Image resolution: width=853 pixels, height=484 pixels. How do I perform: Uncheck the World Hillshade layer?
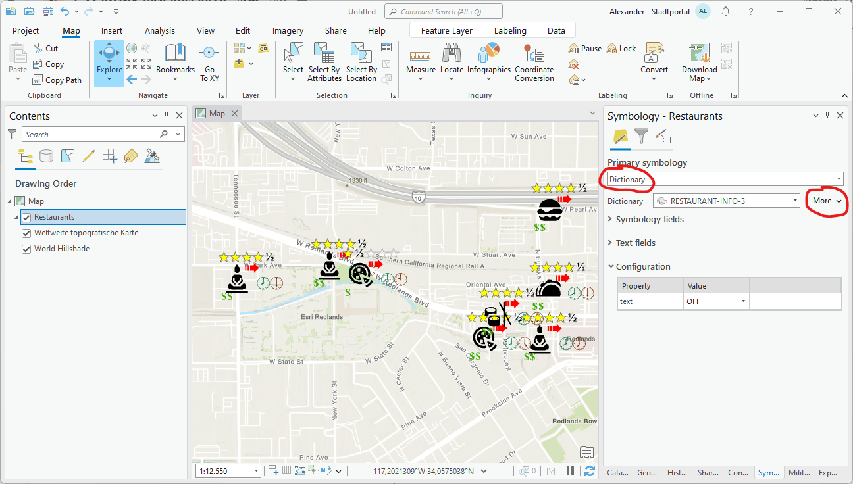(x=26, y=248)
